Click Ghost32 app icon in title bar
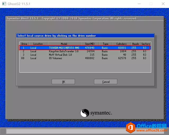Viewport: 169px width, 135px height. pos(4,4)
